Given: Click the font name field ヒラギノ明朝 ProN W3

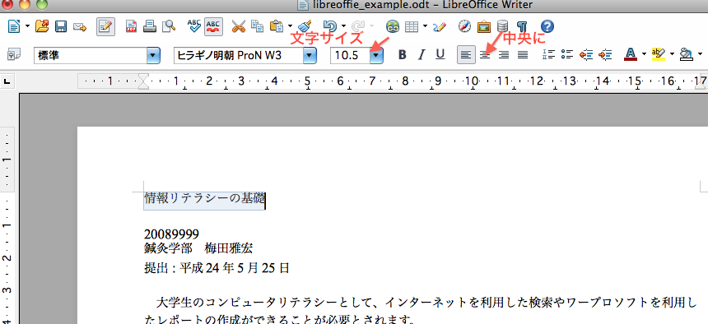Looking at the screenshot, I should click(x=239, y=55).
